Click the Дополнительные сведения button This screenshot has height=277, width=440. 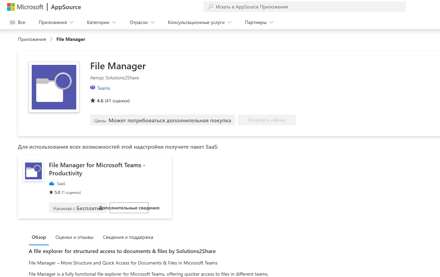click(x=129, y=208)
